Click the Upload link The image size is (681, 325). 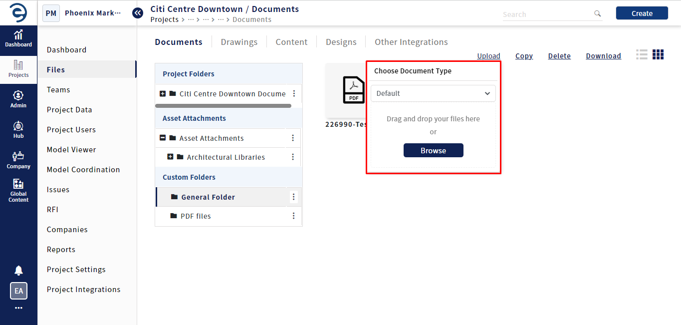point(488,56)
